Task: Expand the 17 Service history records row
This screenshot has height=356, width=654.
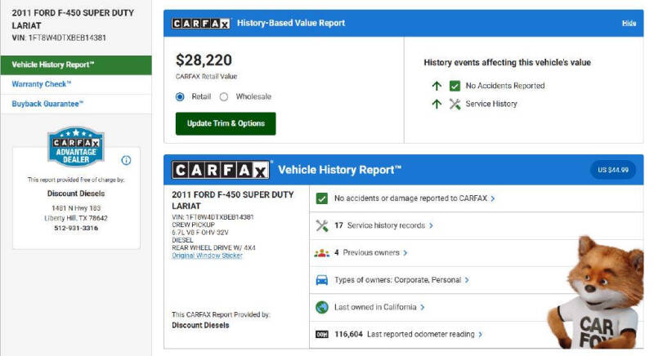Action: coord(384,225)
